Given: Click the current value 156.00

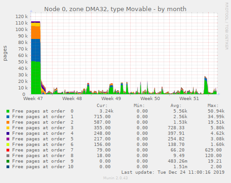Looking at the screenshot, I should click(x=102, y=145).
